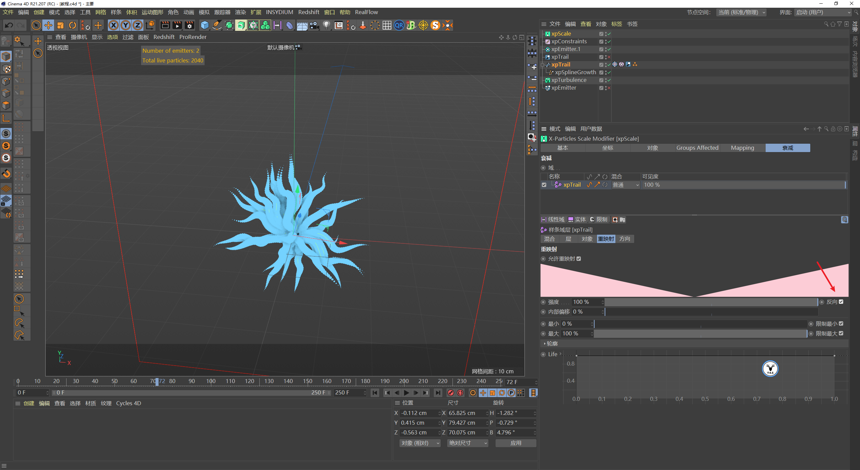Image resolution: width=860 pixels, height=470 pixels.
Task: Open Cycles 4D in material manager
Action: click(129, 403)
